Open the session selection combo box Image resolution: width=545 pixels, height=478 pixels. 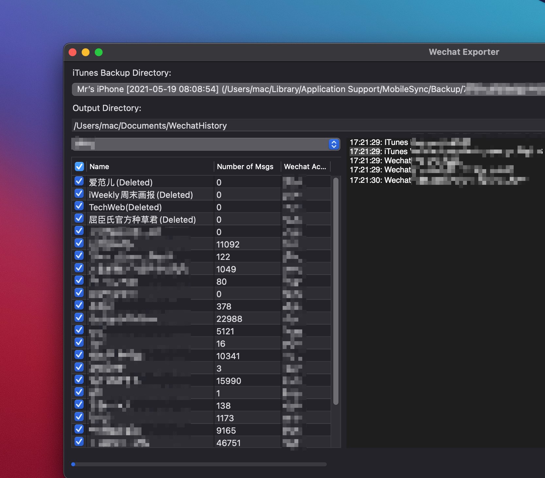203,144
